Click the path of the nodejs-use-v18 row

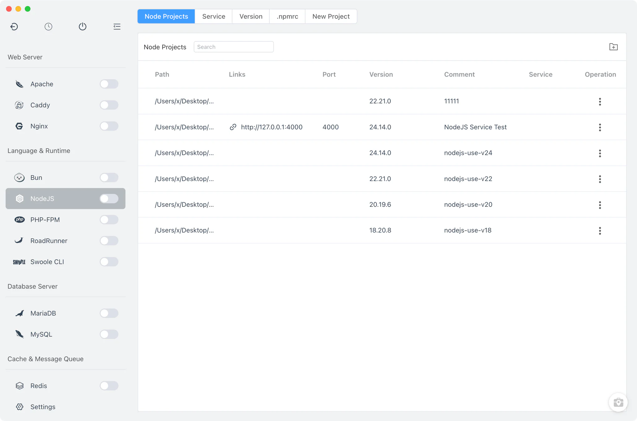coord(184,230)
